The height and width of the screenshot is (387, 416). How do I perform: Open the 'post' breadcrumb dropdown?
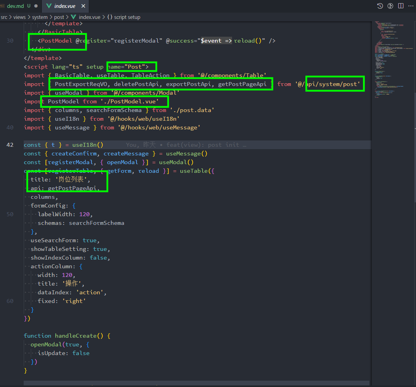coord(59,17)
